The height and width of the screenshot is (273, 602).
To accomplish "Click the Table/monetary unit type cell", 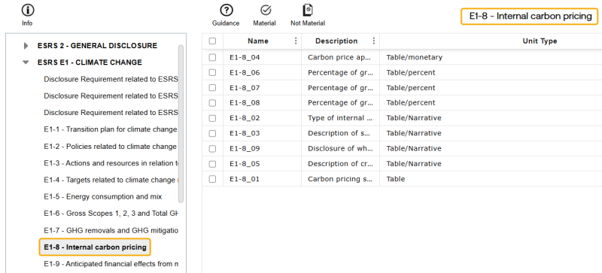I will point(491,57).
